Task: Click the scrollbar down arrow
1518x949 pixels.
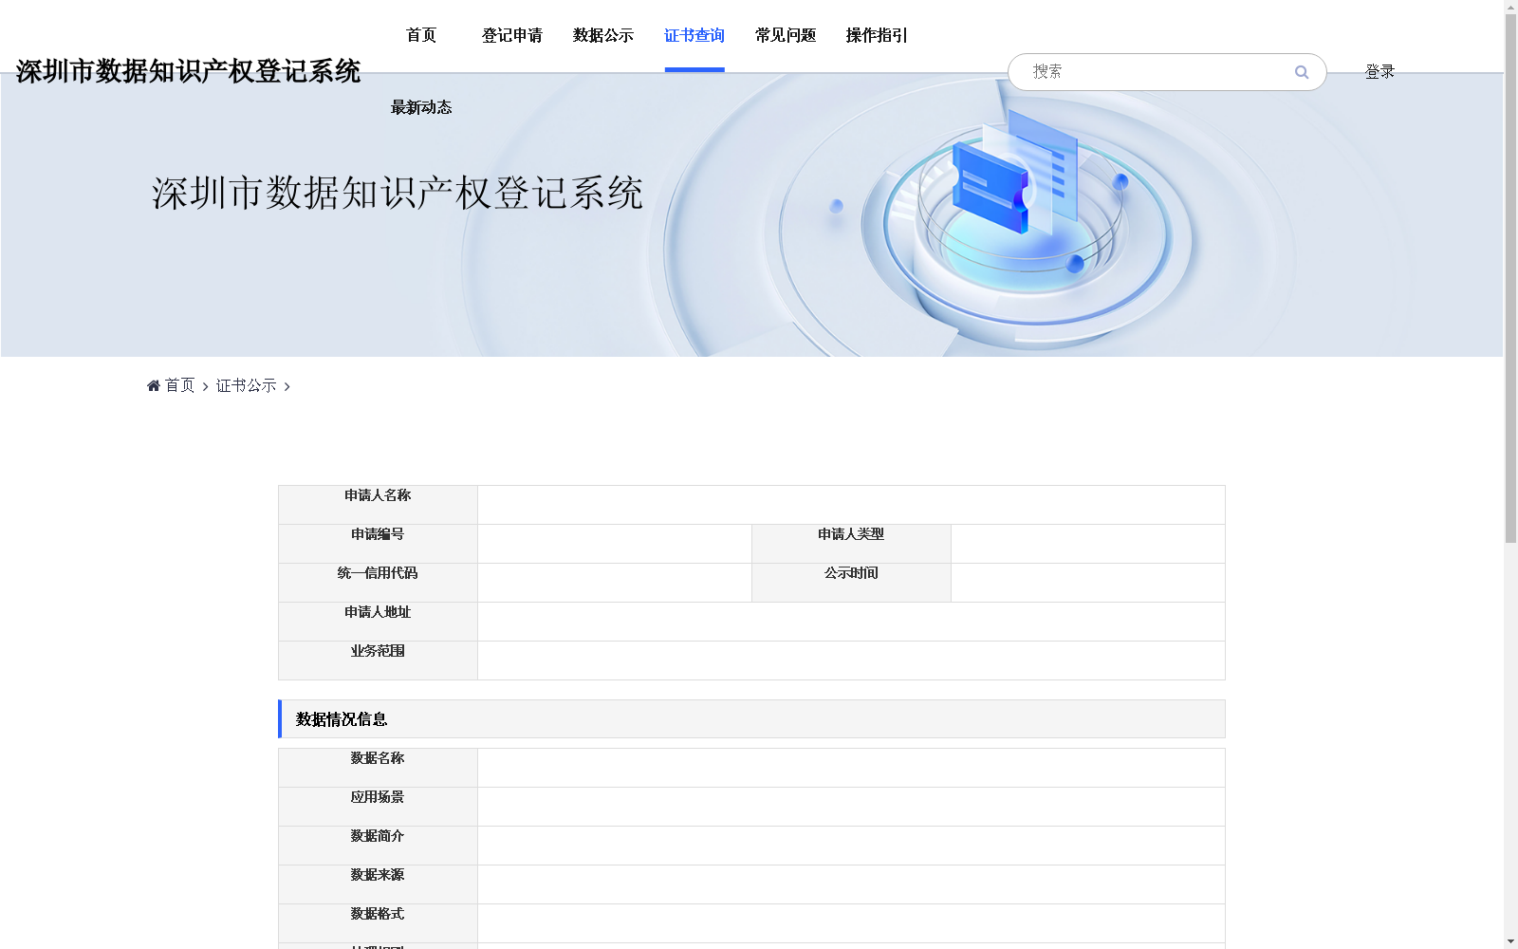Action: click(x=1510, y=941)
